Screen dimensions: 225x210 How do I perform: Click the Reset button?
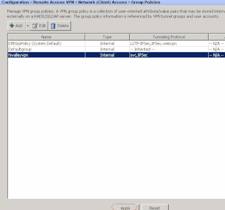tap(155, 207)
